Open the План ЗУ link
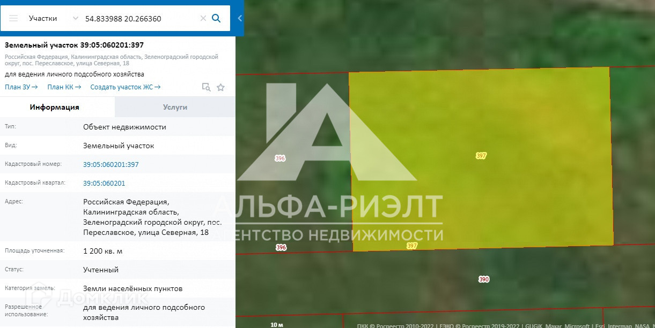Viewport: 655px width, 328px height. [21, 87]
